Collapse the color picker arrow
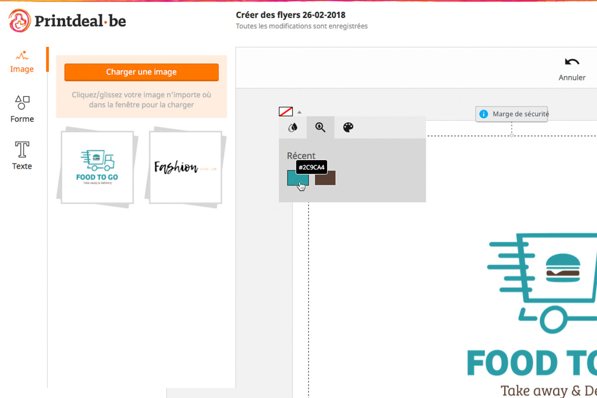597x398 pixels. pyautogui.click(x=299, y=112)
